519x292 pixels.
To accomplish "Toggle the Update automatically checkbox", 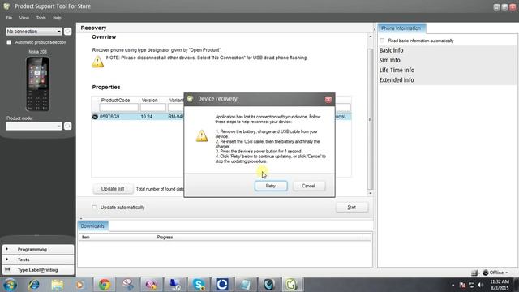I will [x=94, y=208].
